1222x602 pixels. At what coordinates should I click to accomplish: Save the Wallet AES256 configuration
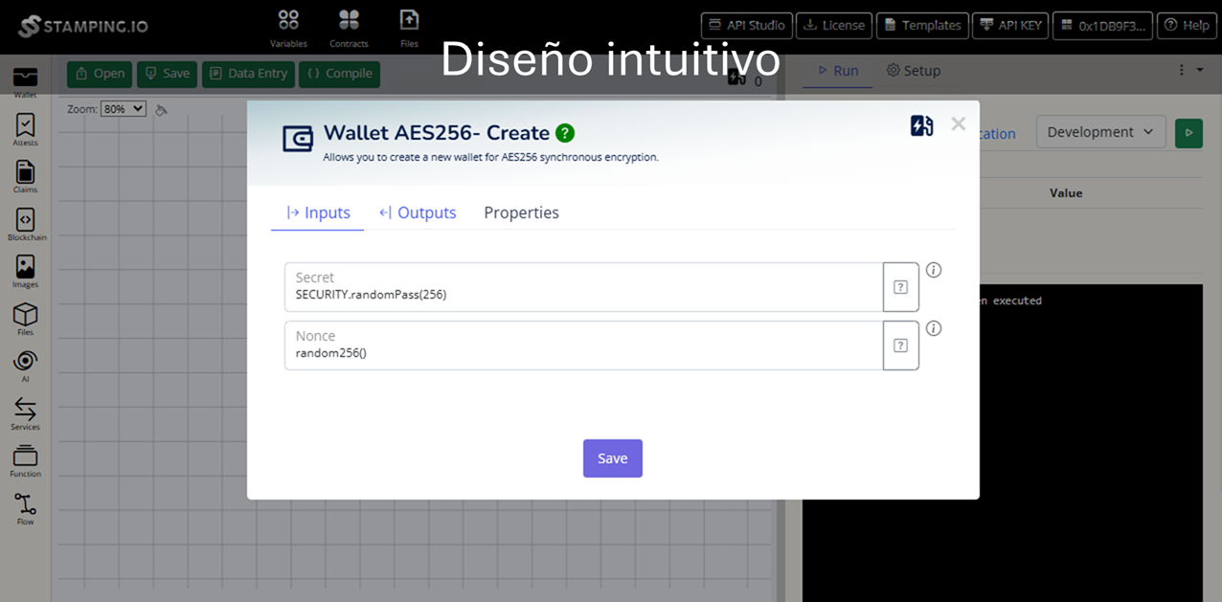click(x=612, y=458)
